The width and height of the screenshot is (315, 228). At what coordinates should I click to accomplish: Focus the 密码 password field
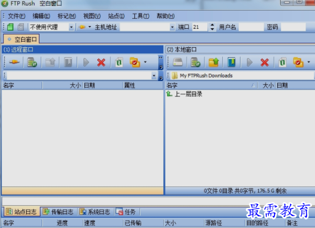(x=293, y=27)
